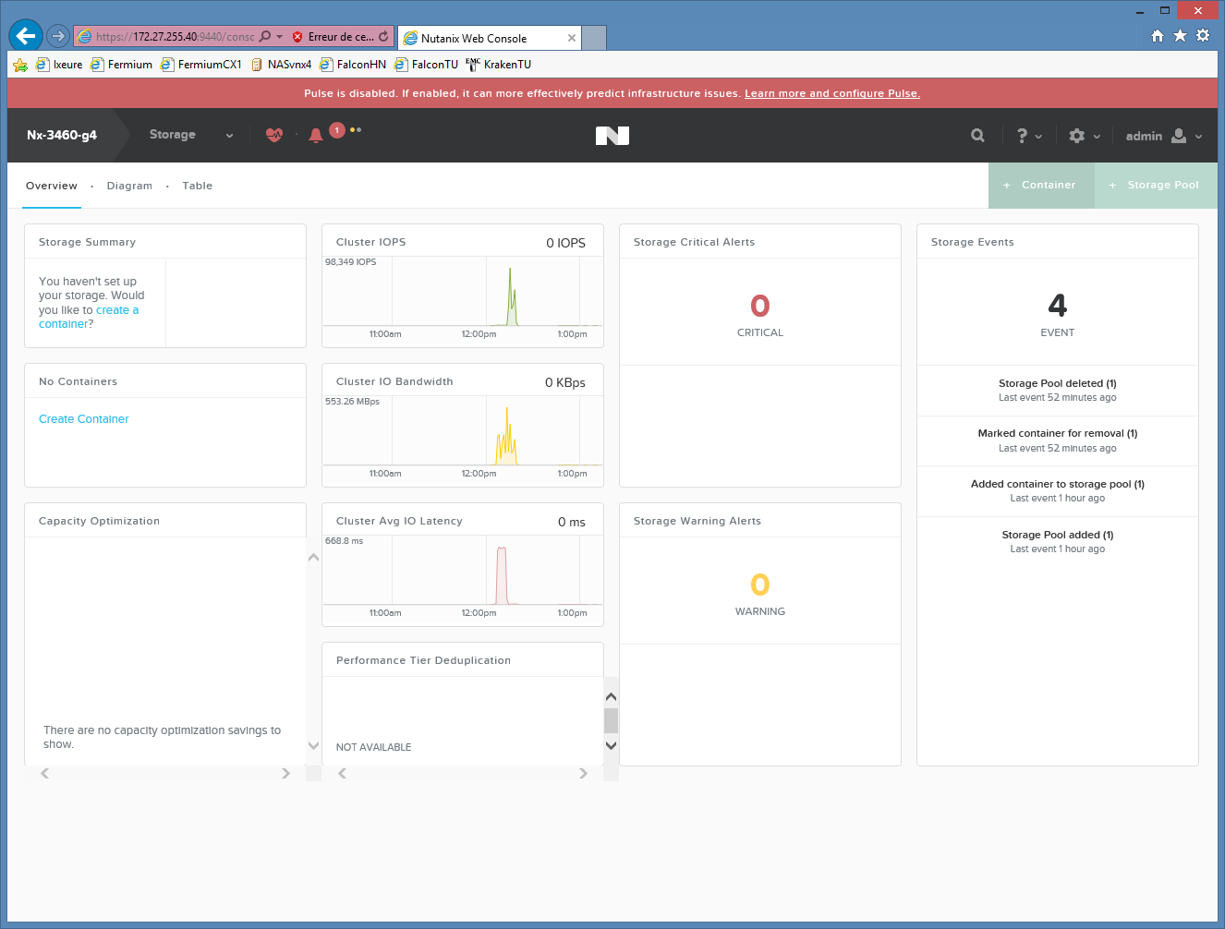The height and width of the screenshot is (929, 1225).
Task: Click the Nutanix N logo
Action: click(x=612, y=136)
